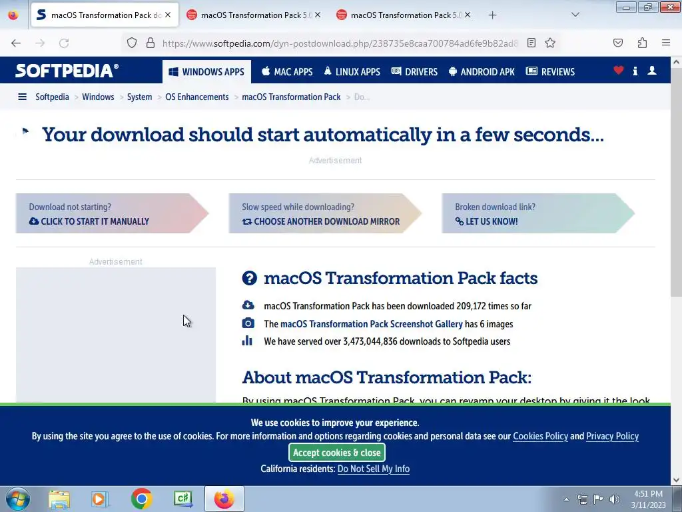Viewport: 682px width, 512px height.
Task: Accept cookies and close banner
Action: [x=336, y=453]
